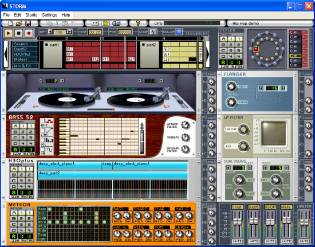Start playback with the Play button
Viewport: 315px width, 247px height.
tap(9, 33)
